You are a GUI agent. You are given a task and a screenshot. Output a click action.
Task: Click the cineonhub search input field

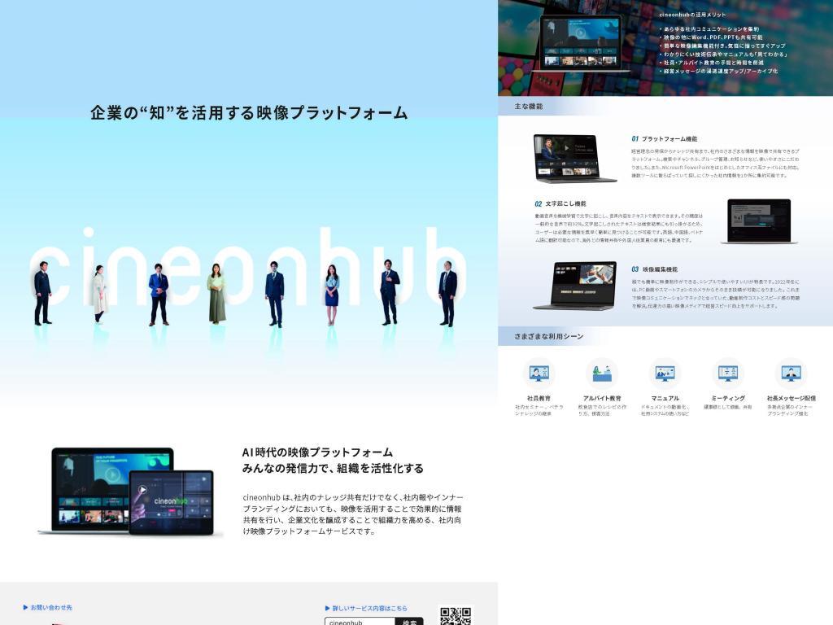[x=360, y=622]
